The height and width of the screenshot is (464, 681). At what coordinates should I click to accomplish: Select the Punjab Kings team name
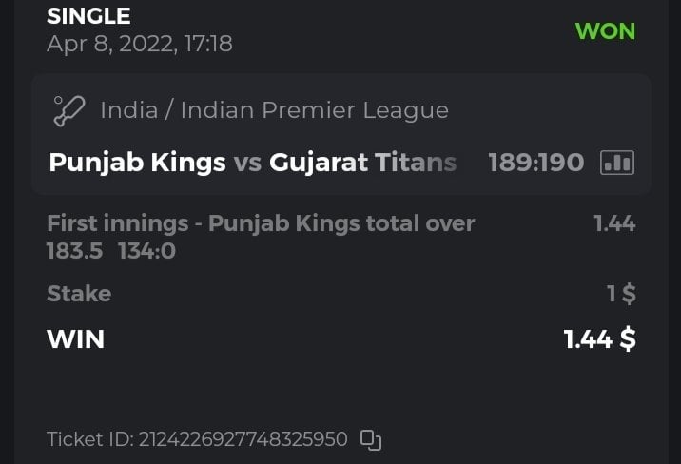[x=137, y=163]
